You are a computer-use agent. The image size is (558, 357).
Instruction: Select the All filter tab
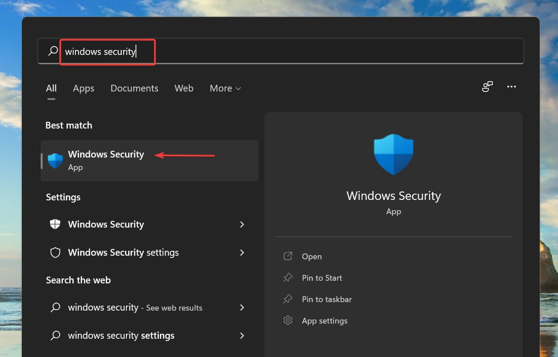click(51, 88)
